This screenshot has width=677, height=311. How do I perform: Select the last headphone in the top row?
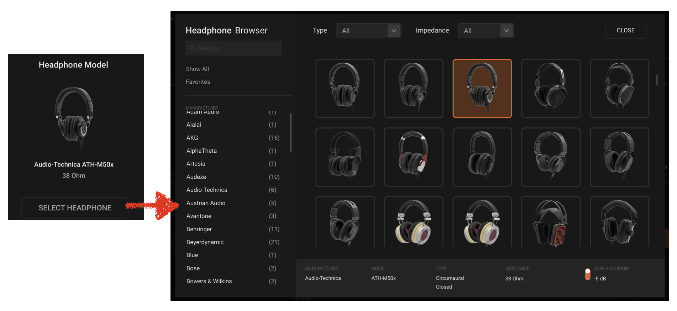[x=619, y=88]
